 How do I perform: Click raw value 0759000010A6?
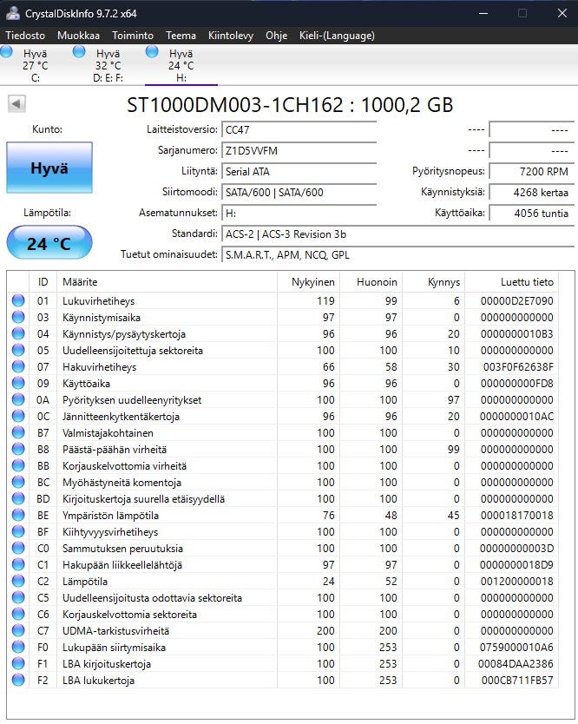point(516,648)
